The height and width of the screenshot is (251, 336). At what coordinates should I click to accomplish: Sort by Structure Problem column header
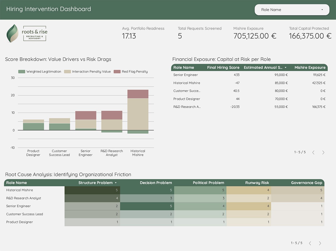pyautogui.click(x=95, y=183)
